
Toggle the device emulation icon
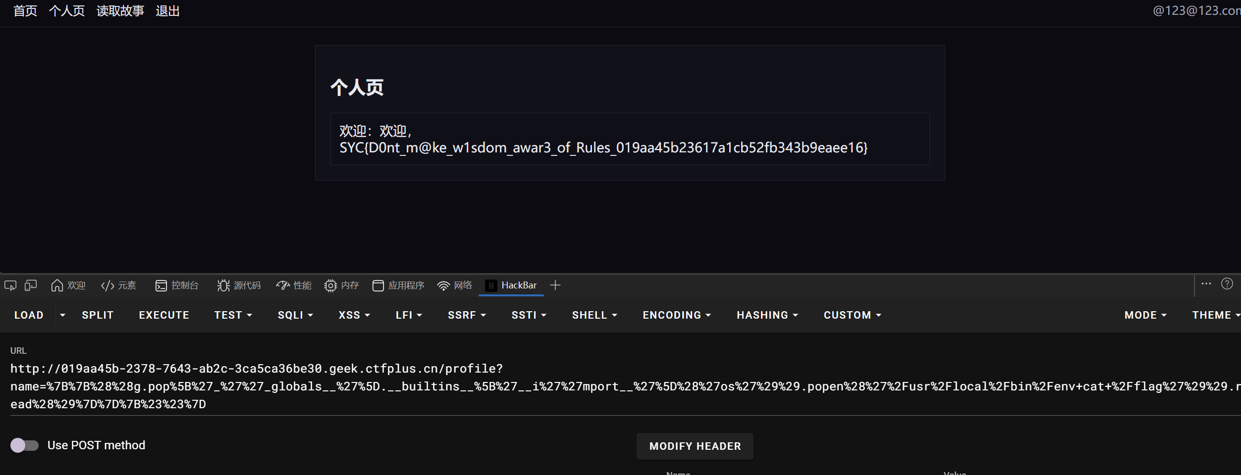pos(31,285)
